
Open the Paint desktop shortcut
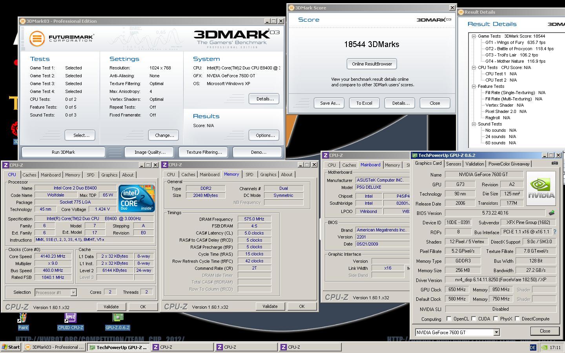click(23, 321)
